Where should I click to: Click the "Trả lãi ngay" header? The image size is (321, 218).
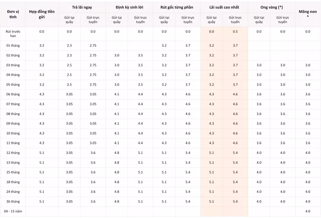coord(81,8)
